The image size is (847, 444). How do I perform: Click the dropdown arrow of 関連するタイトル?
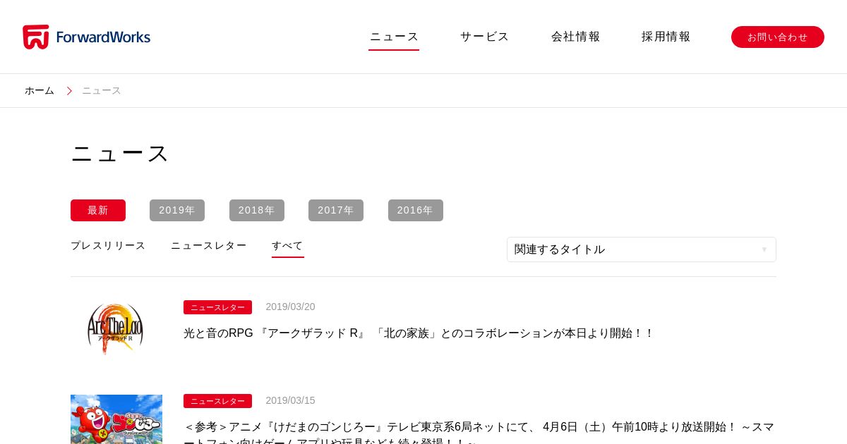tap(764, 249)
